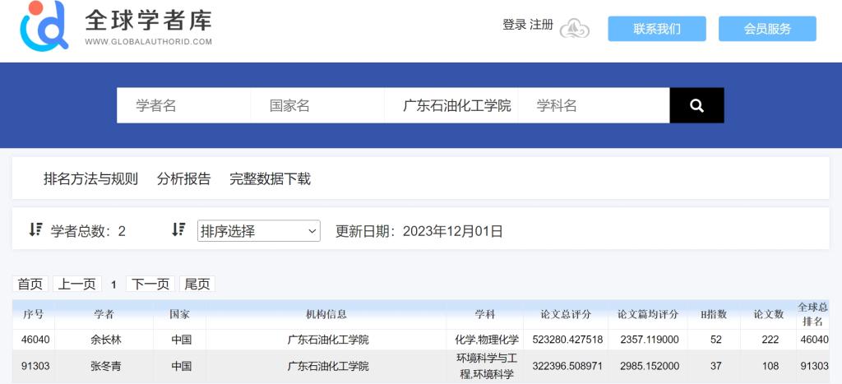
Task: Focus the 学者名 search field
Action: coord(183,105)
